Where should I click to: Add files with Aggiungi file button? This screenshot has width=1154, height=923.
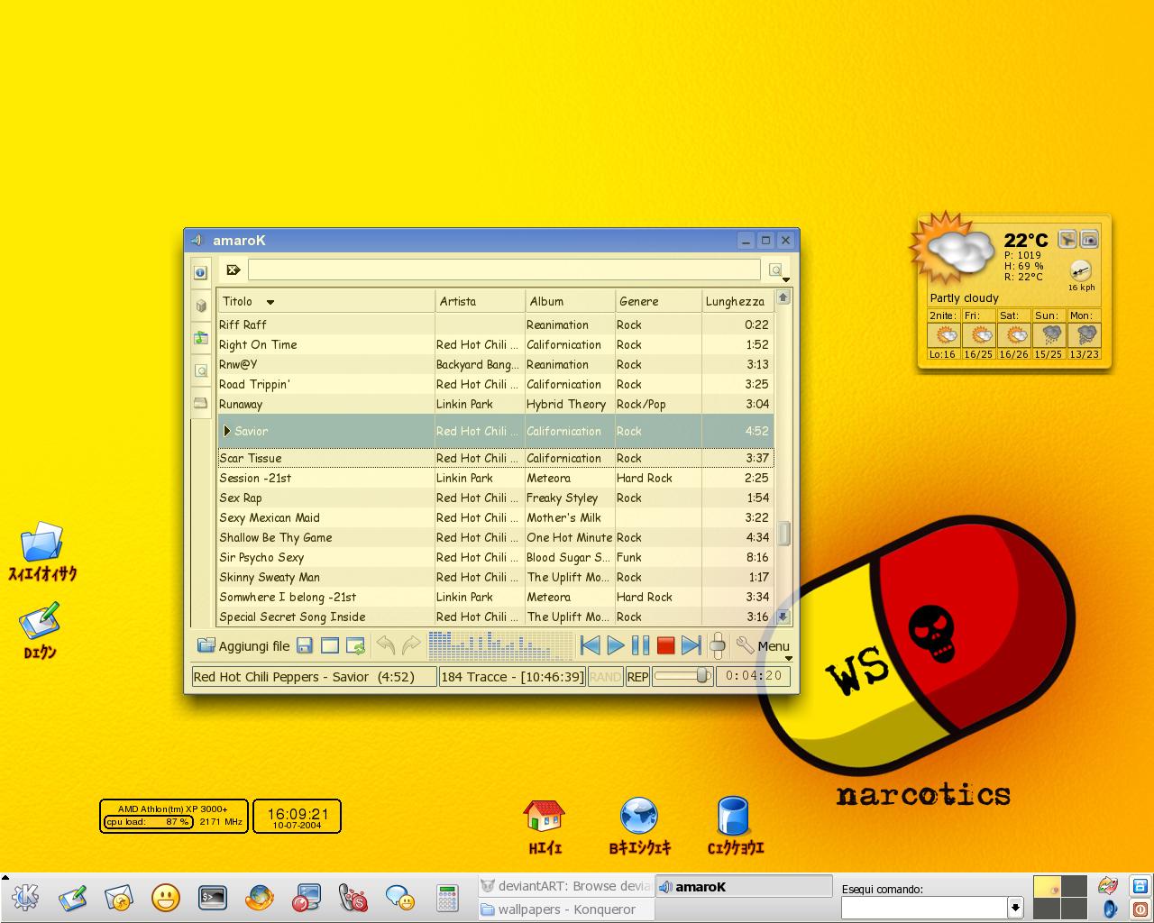[x=243, y=645]
